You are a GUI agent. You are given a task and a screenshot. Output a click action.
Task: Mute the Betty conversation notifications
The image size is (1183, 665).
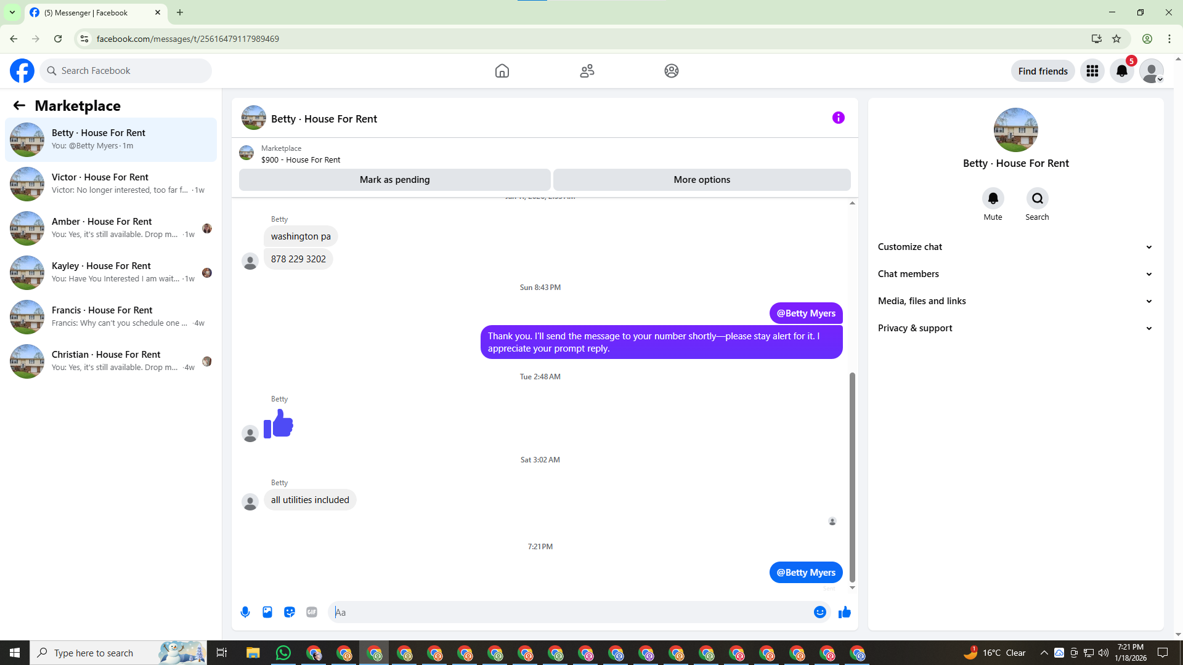[x=993, y=198]
